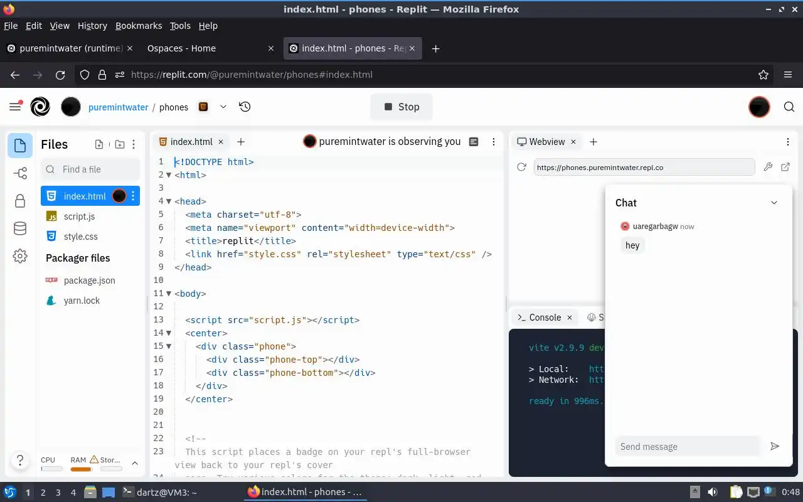Image resolution: width=803 pixels, height=502 pixels.
Task: Send the chat message arrow
Action: (x=775, y=446)
